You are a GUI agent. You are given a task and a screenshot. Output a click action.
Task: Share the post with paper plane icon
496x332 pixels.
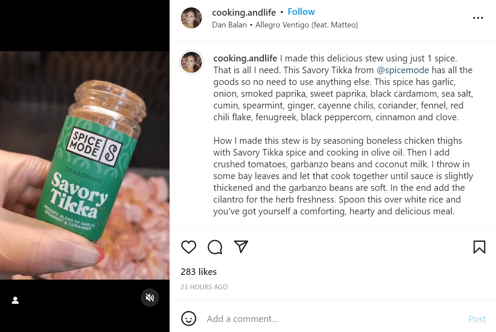241,247
